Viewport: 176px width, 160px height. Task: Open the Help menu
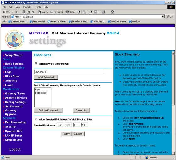coord(46,7)
